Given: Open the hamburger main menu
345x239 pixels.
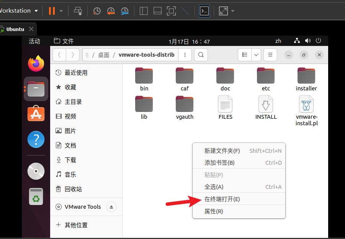Looking at the screenshot, I should (x=270, y=55).
